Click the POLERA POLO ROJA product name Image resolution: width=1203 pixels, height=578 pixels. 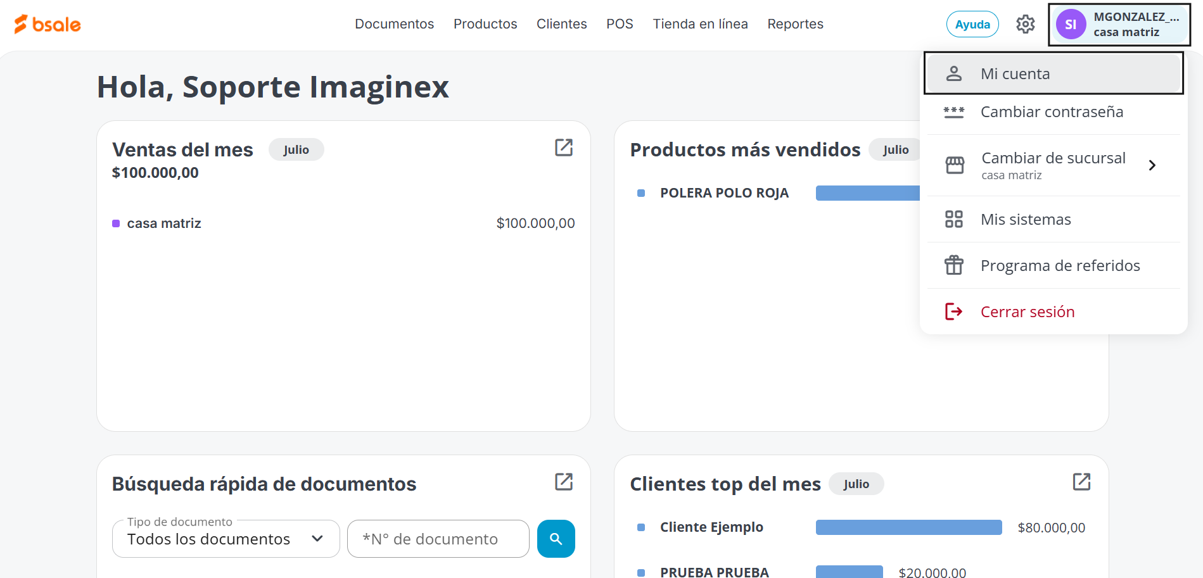click(x=724, y=193)
